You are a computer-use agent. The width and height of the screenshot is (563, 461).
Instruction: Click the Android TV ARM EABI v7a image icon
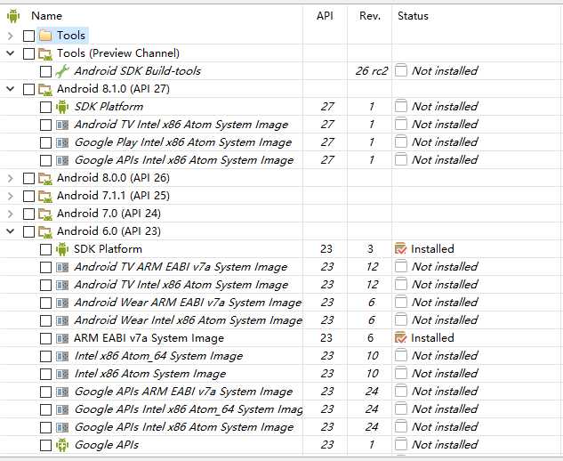pyautogui.click(x=62, y=267)
